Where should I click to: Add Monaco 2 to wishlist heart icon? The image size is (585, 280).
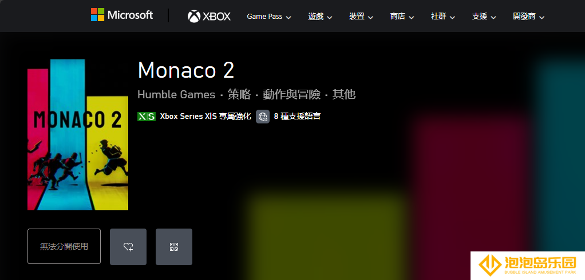point(128,246)
